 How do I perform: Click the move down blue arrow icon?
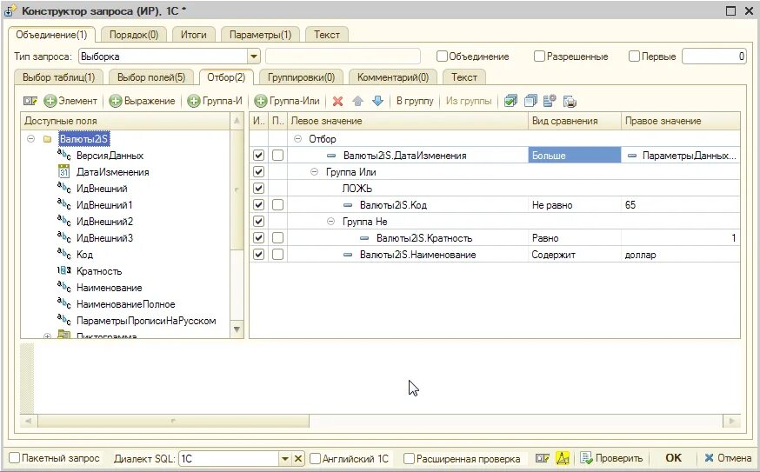(377, 101)
